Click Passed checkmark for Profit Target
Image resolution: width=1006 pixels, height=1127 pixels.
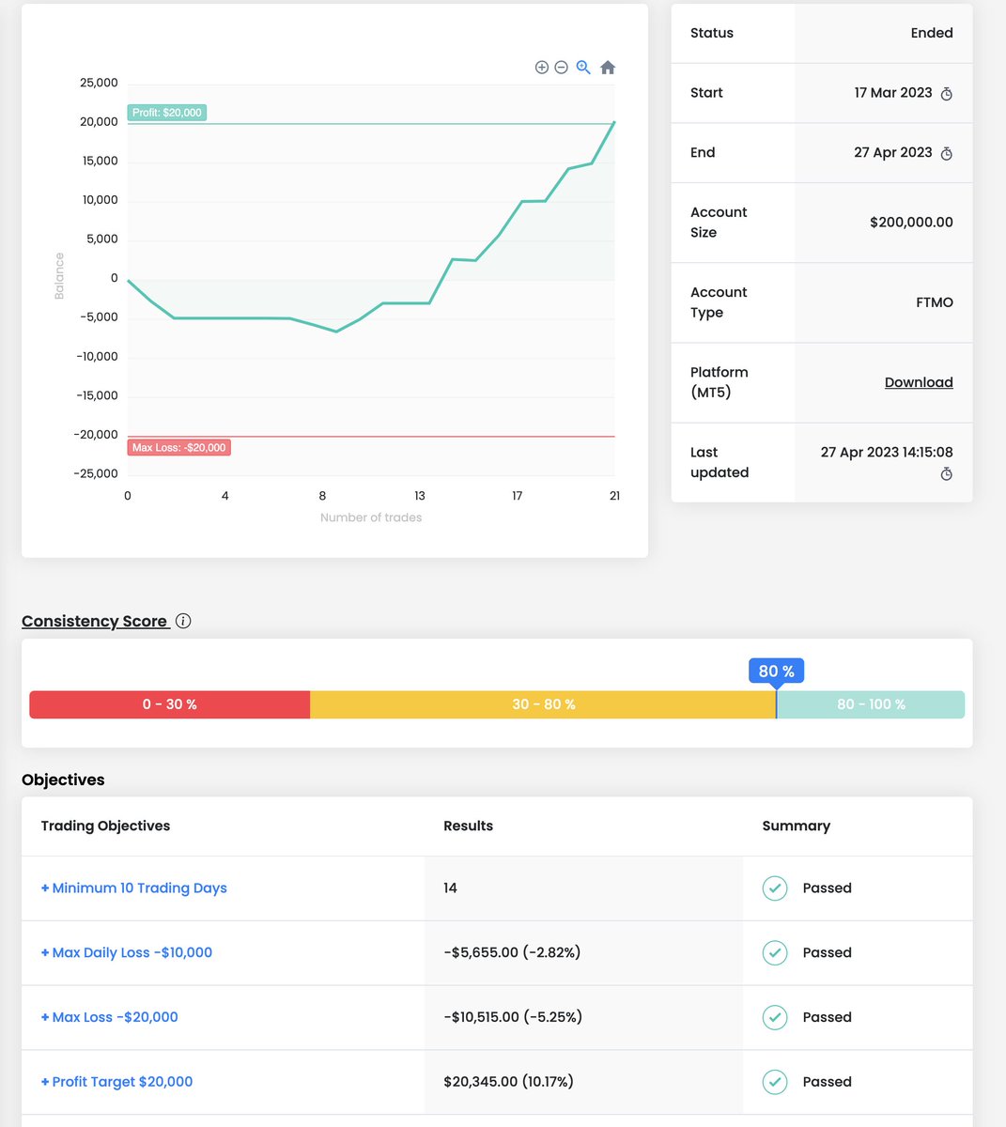click(774, 1081)
